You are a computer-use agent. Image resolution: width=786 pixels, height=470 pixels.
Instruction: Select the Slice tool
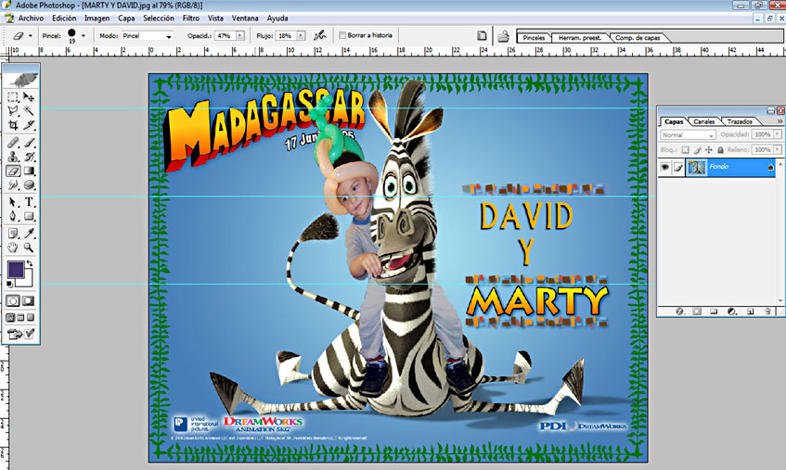tap(29, 124)
